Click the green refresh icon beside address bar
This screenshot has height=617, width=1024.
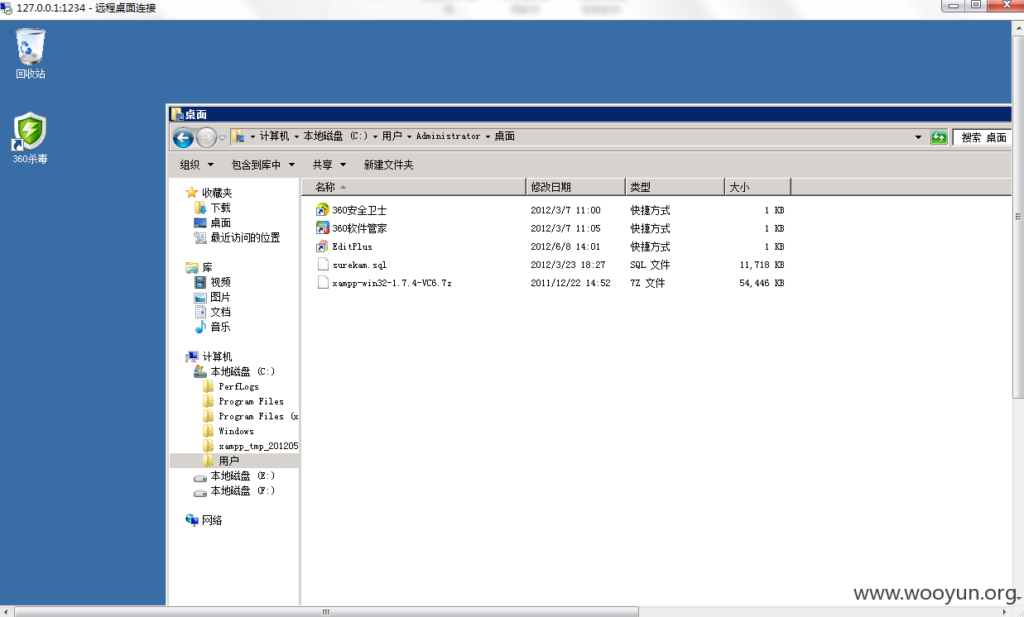tap(939, 137)
